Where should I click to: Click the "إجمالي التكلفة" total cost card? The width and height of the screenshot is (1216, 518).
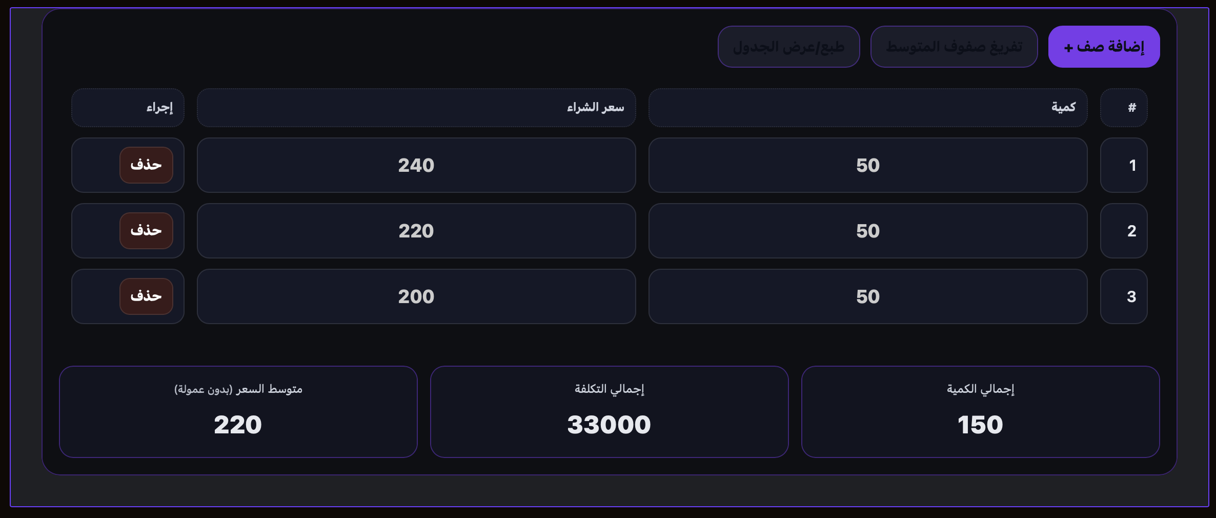pos(609,412)
